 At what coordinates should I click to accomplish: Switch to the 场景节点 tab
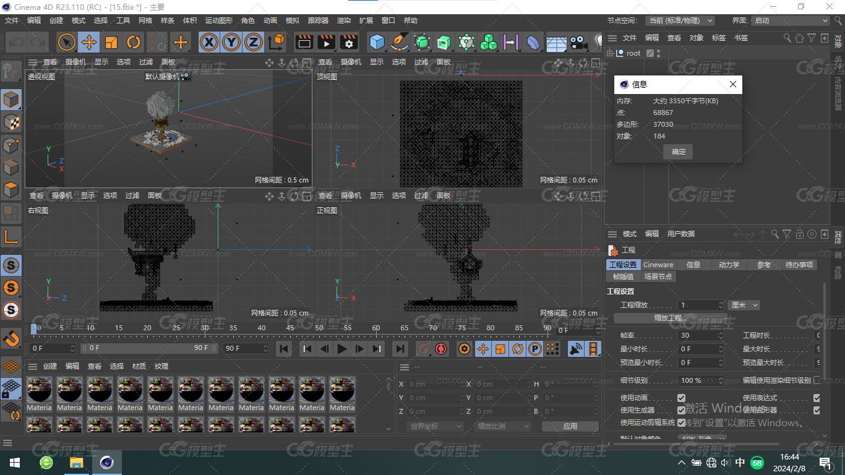(x=658, y=276)
